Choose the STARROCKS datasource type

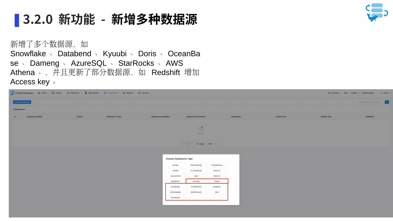pyautogui.click(x=196, y=187)
